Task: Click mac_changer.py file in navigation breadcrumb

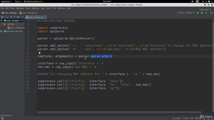Action: point(28,13)
